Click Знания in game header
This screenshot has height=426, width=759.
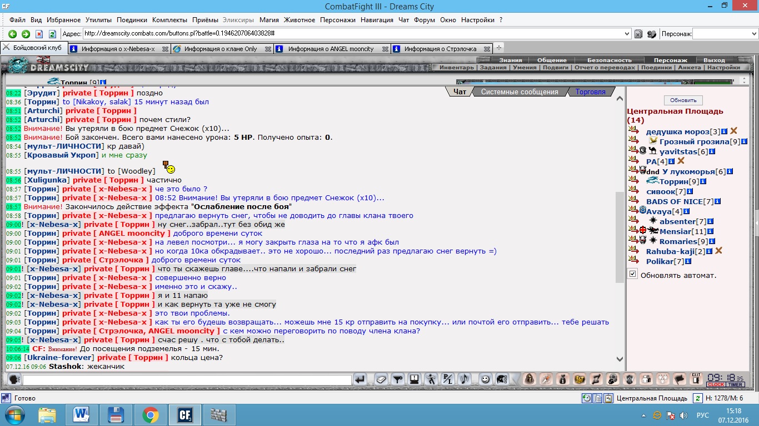tap(510, 60)
